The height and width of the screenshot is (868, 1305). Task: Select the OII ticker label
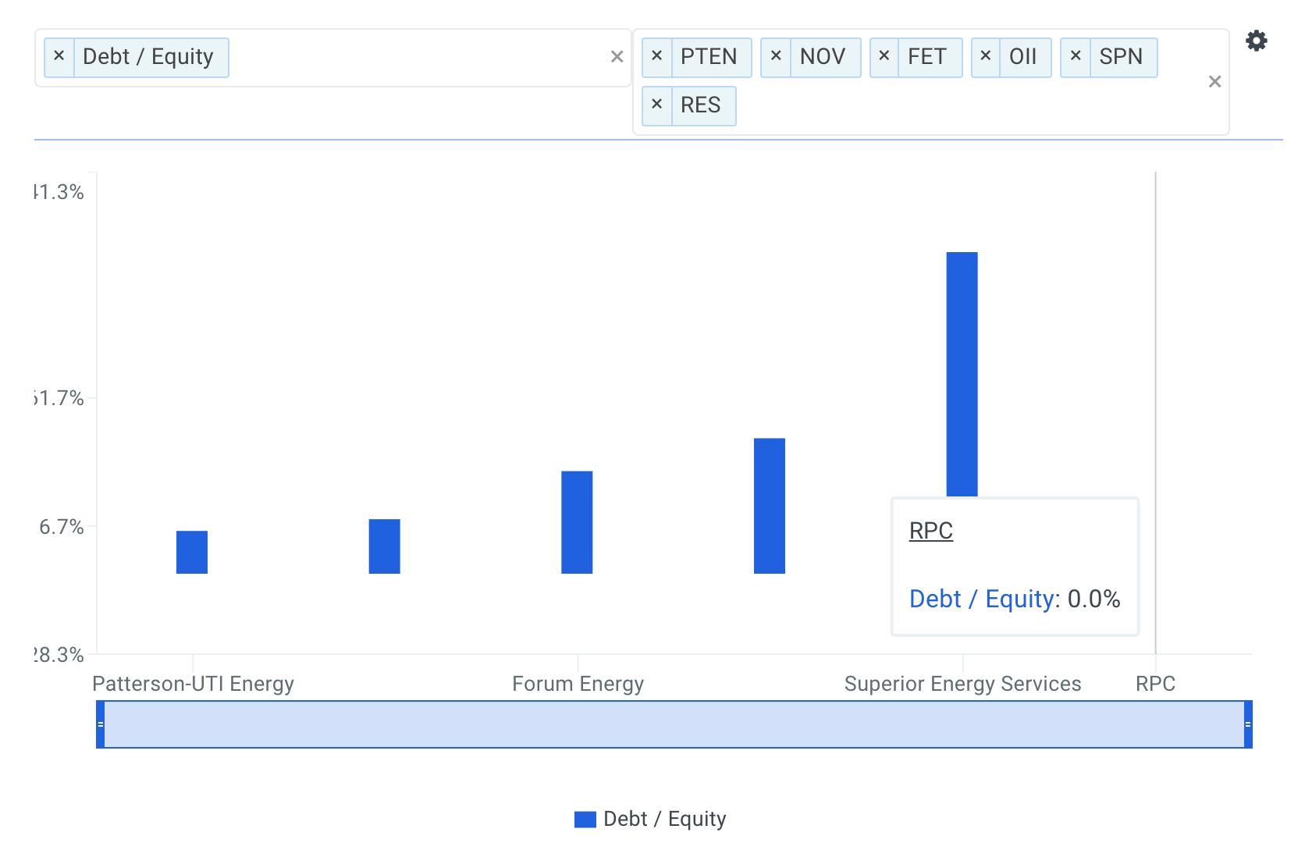[x=1023, y=57]
